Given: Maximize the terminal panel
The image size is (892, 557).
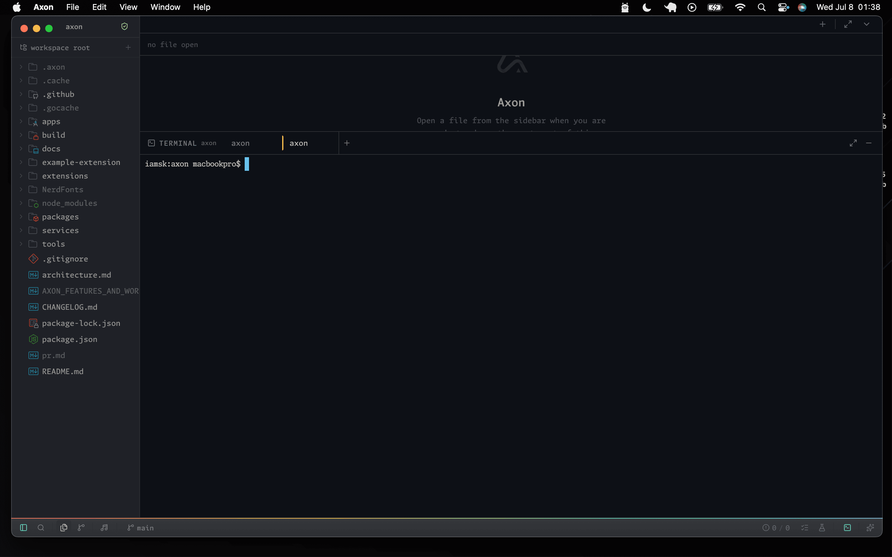Looking at the screenshot, I should coord(853,143).
